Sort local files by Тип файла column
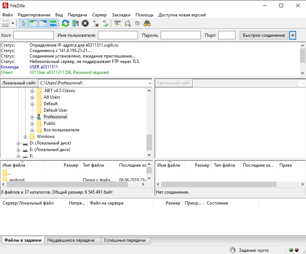The image size is (306, 254). pyautogui.click(x=98, y=165)
